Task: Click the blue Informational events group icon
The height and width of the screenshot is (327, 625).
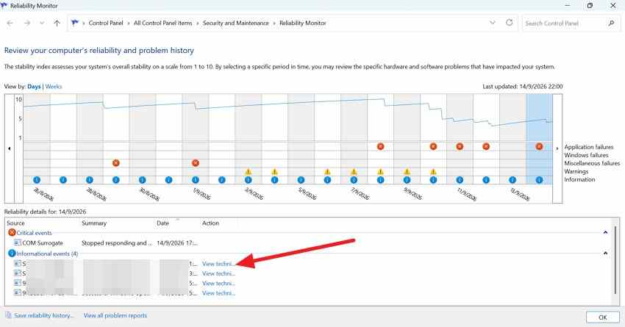Action: 12,254
